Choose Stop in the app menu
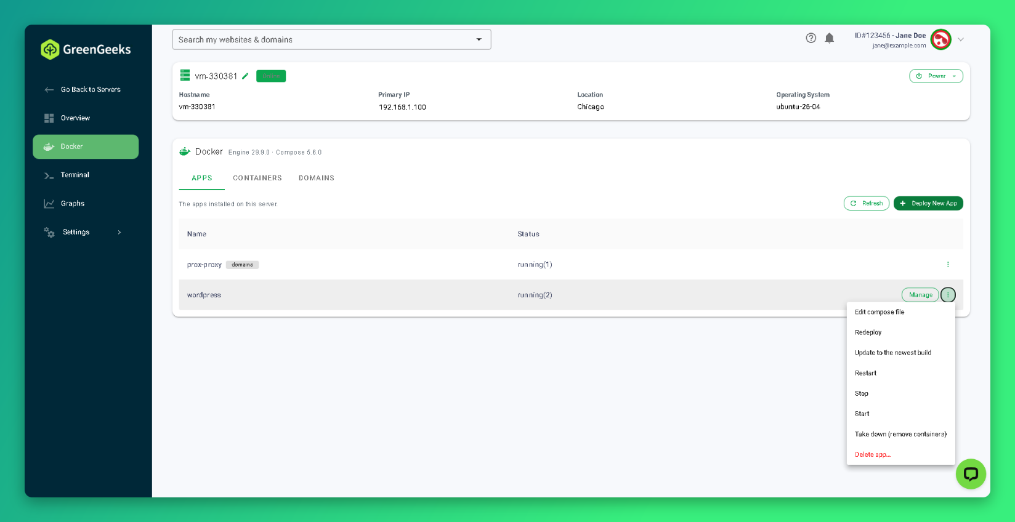This screenshot has height=522, width=1015. pyautogui.click(x=901, y=393)
